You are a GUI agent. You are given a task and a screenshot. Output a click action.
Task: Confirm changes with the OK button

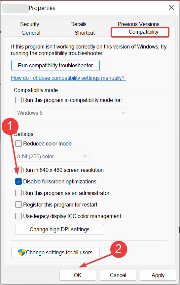tap(78, 275)
